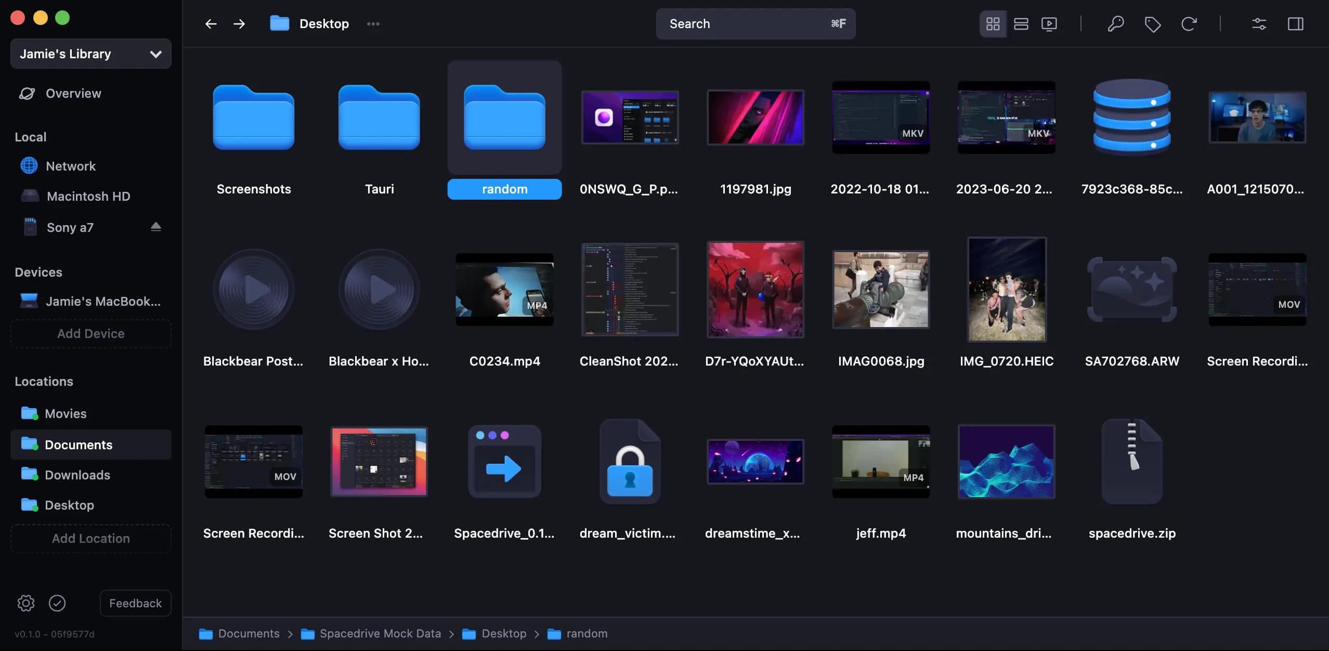Open Overview in the sidebar

pyautogui.click(x=73, y=94)
